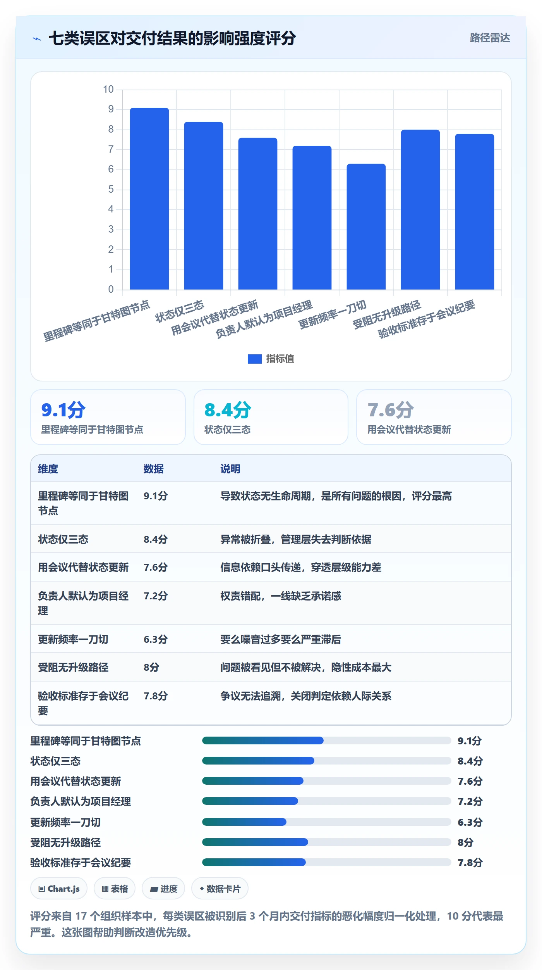Select the table cell 权责错配，一线缺乏承诺感

[x=281, y=596]
